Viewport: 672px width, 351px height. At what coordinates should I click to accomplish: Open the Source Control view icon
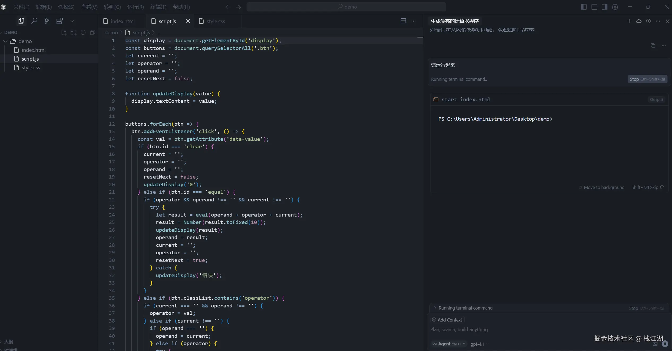[x=47, y=21]
